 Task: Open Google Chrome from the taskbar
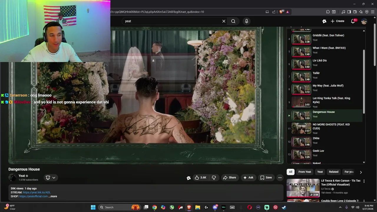coord(154,207)
